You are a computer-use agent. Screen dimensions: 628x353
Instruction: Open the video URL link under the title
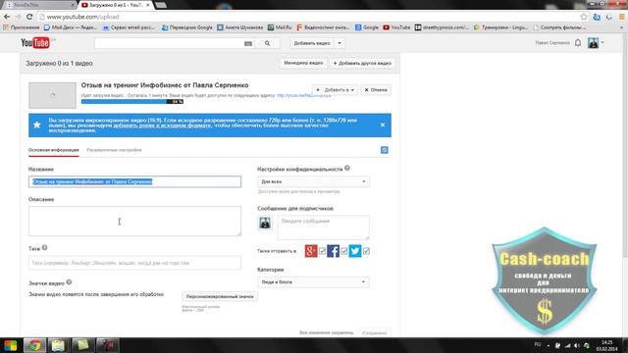click(x=304, y=96)
